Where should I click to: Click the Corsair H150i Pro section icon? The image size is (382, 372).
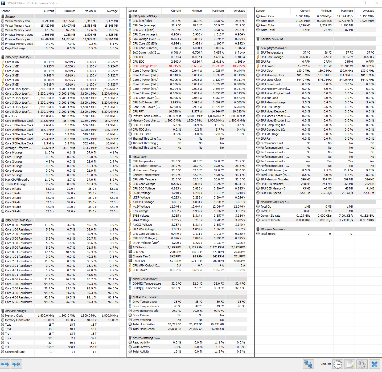(258, 39)
